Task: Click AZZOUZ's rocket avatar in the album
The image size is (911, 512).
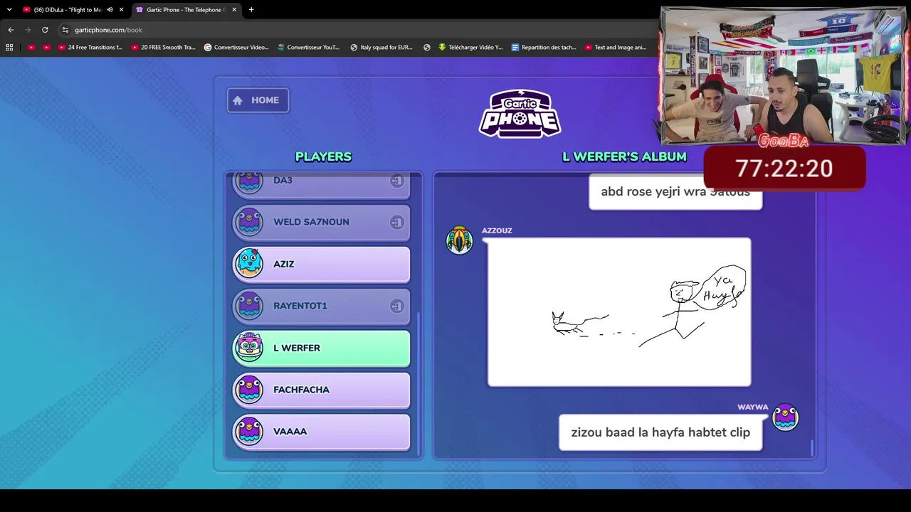Action: (459, 241)
